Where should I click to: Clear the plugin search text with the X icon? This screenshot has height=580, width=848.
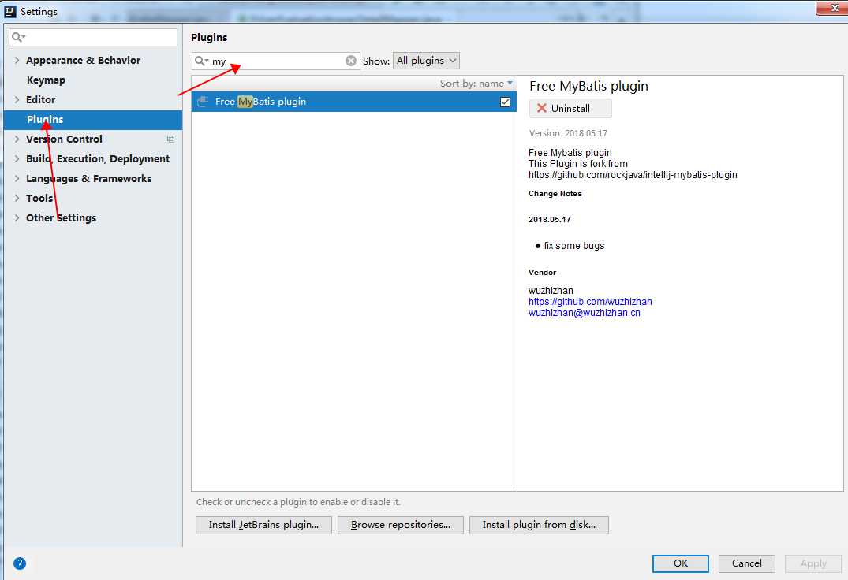click(351, 61)
